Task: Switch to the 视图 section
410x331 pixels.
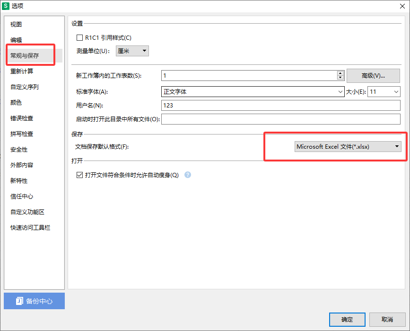Action: [16, 25]
